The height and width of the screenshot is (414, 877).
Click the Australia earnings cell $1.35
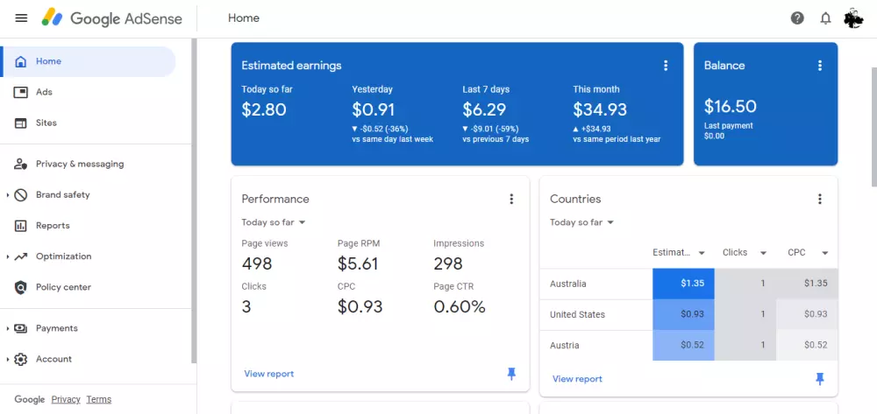tap(684, 284)
